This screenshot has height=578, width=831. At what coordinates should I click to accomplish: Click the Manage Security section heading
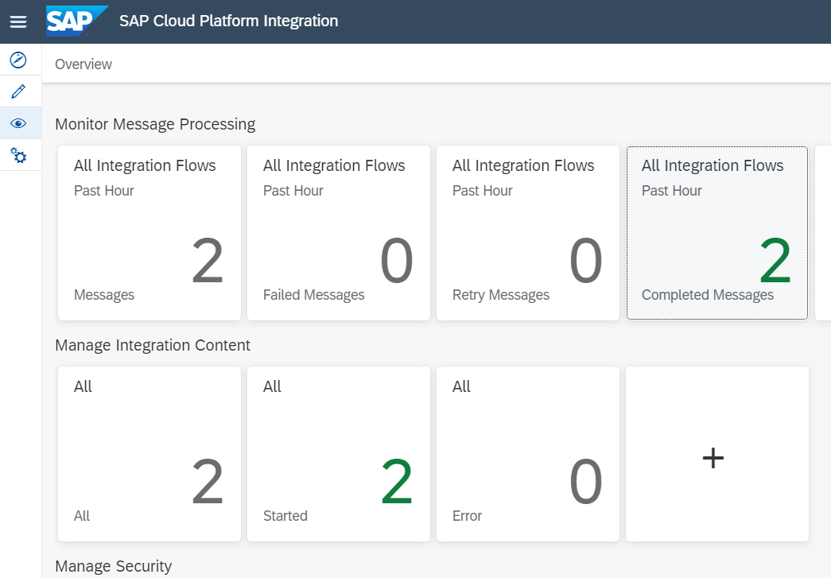tap(114, 566)
